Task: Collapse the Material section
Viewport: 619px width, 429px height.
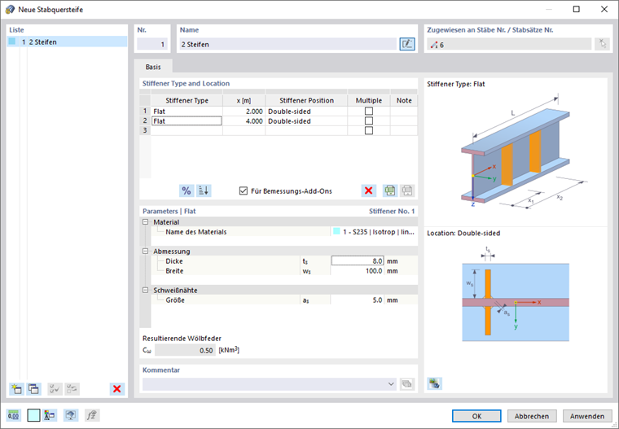Action: tap(145, 221)
